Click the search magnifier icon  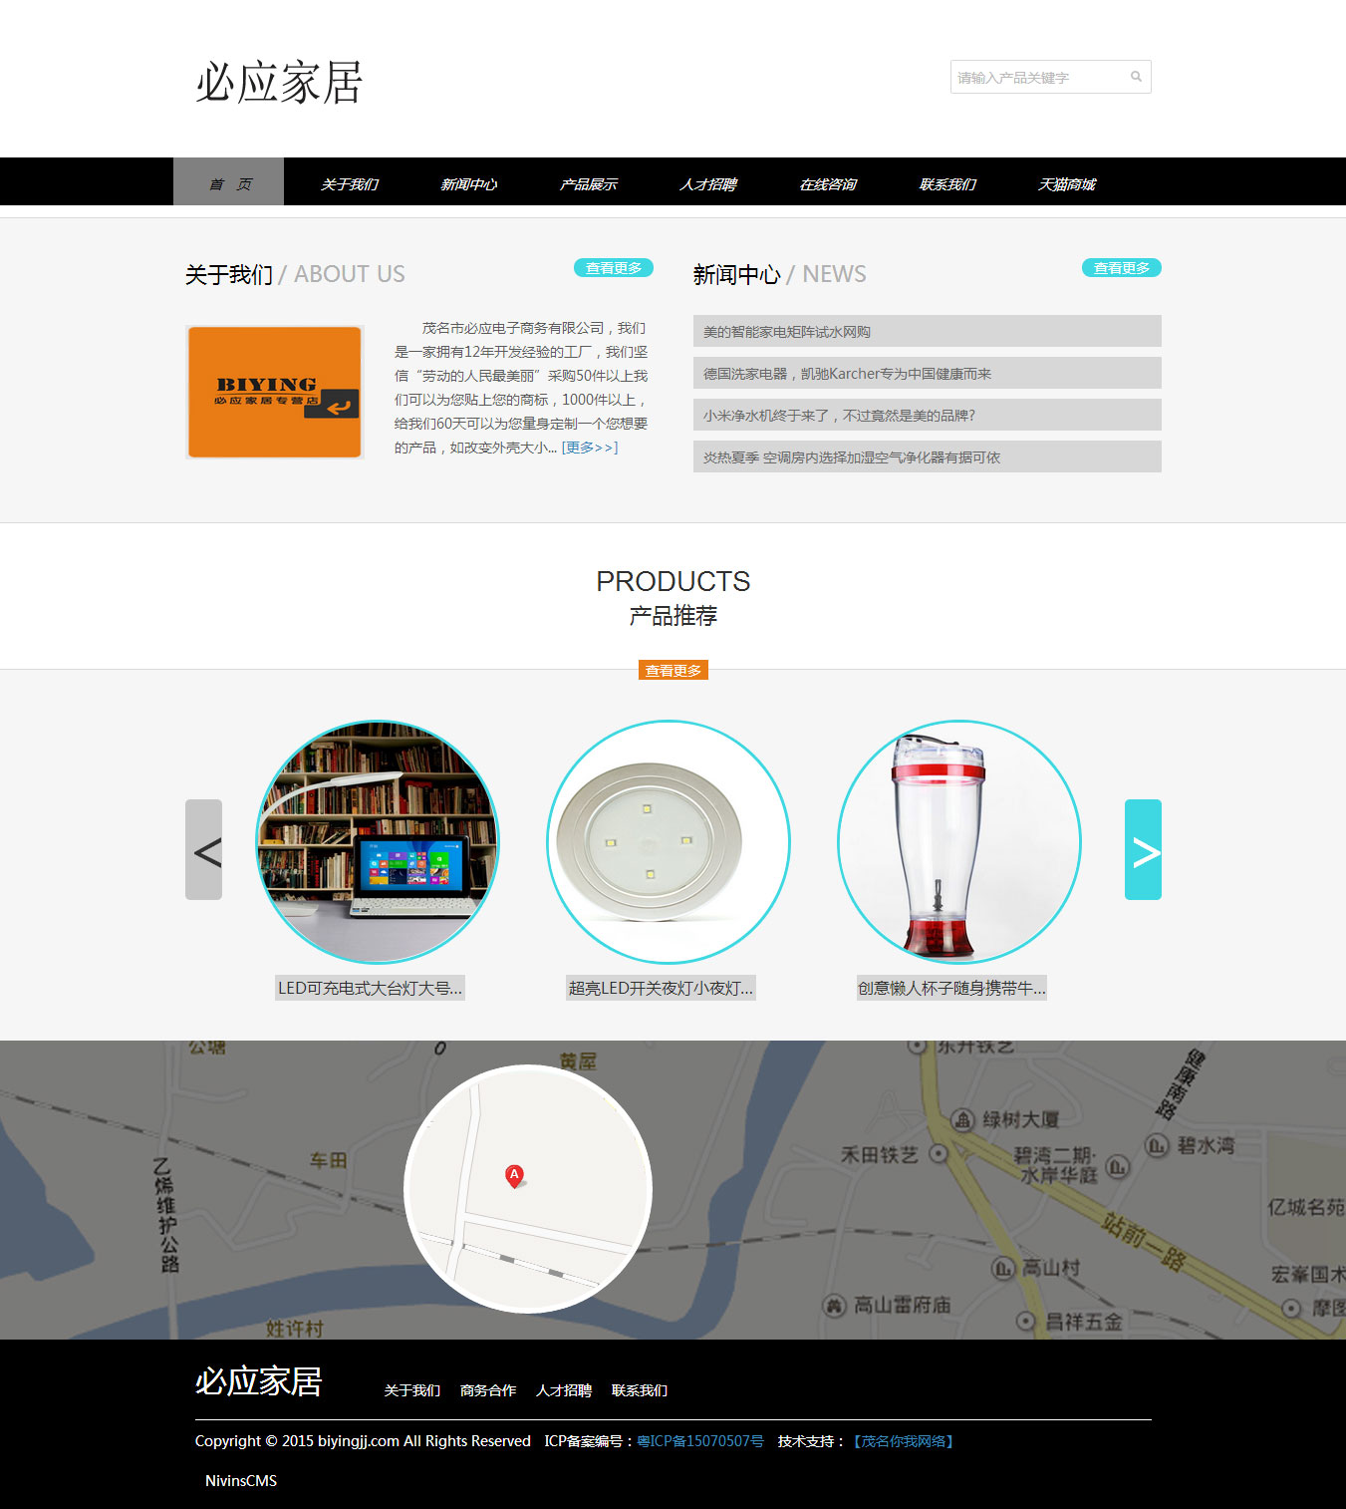[1135, 77]
